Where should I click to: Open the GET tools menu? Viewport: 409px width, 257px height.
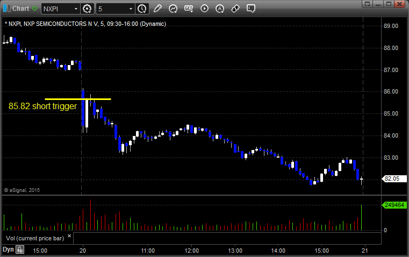tap(189, 9)
